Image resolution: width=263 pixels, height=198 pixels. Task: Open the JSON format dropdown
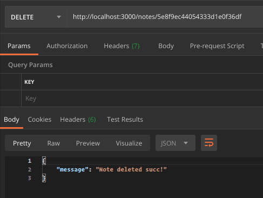tap(176, 143)
